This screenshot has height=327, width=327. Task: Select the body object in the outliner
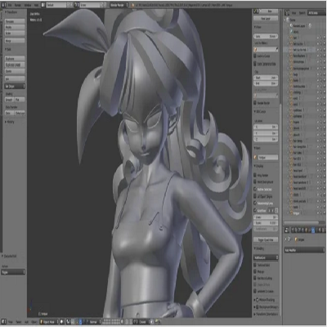296,74
